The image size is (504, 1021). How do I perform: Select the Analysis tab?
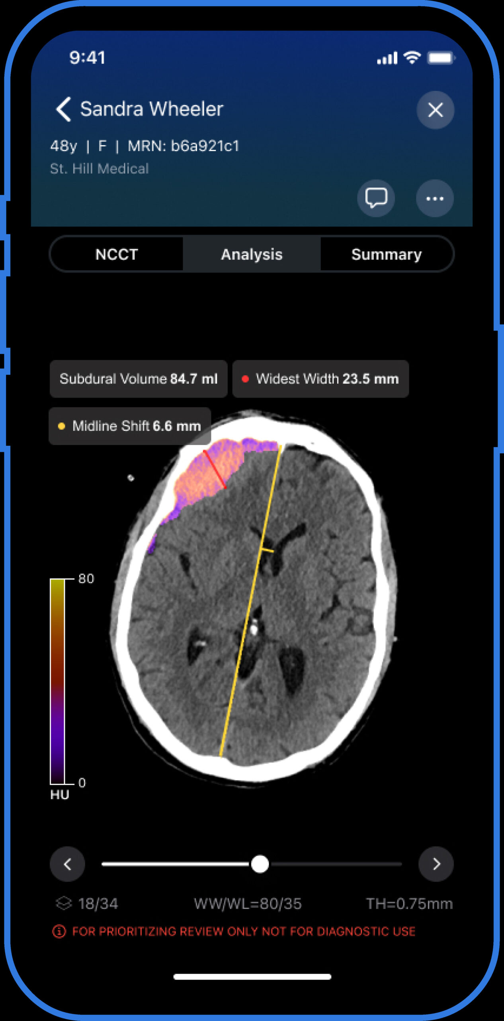252,254
